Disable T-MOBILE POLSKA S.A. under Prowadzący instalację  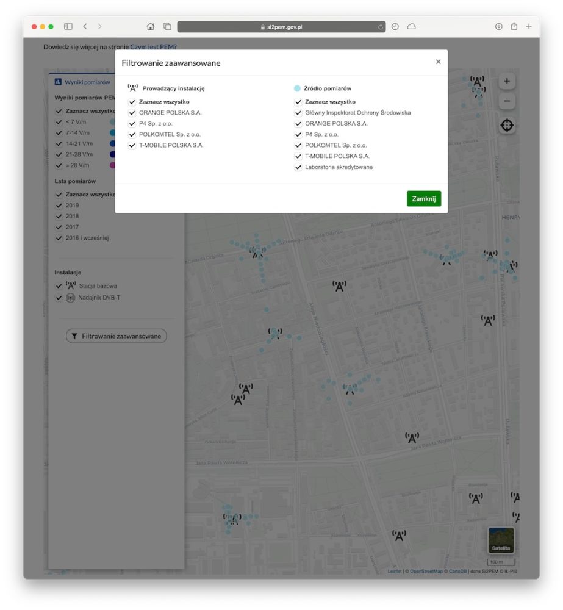coord(132,146)
